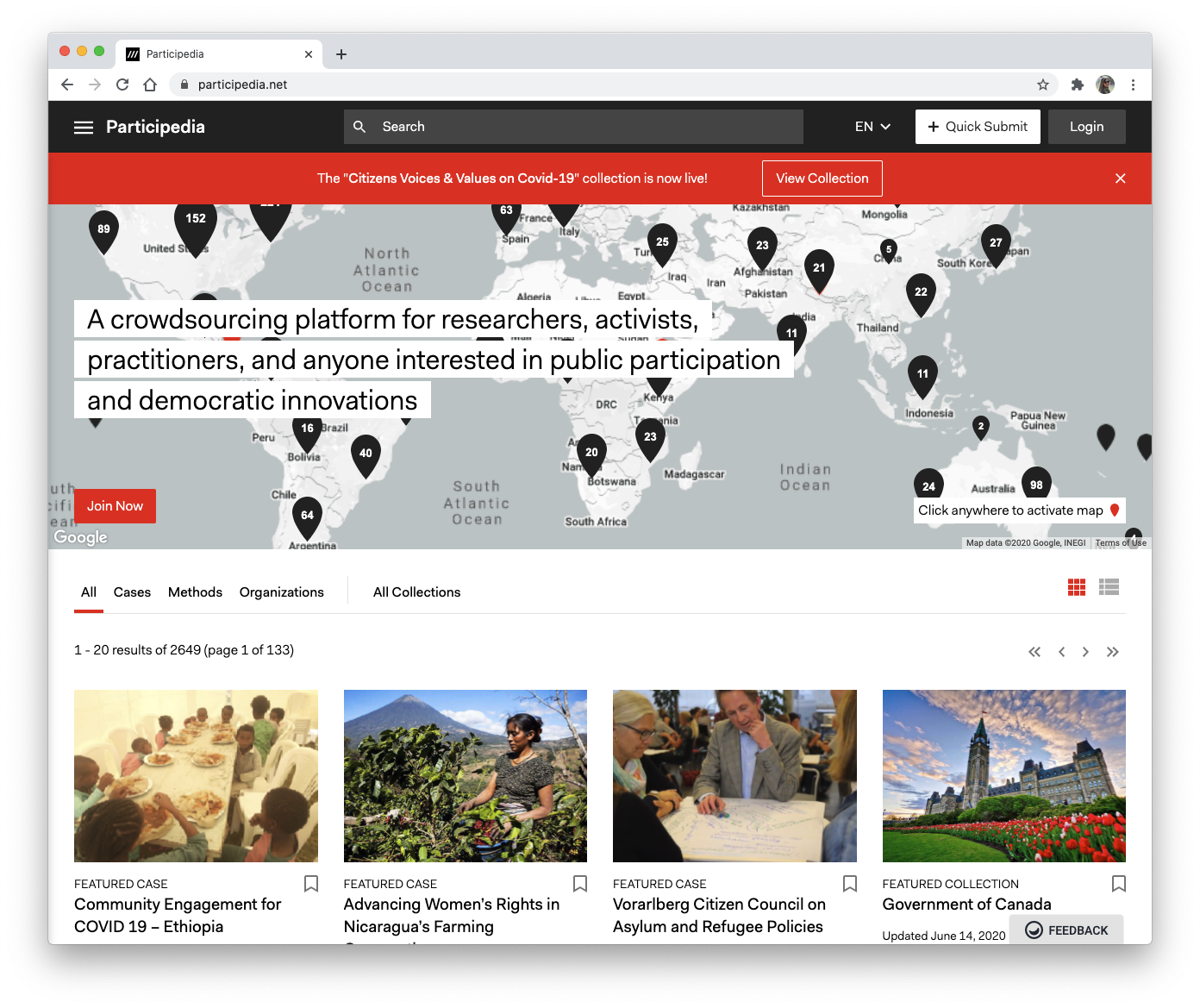Open the browser extensions puzzle icon
Screen dimensions: 1200x1008
click(1077, 85)
